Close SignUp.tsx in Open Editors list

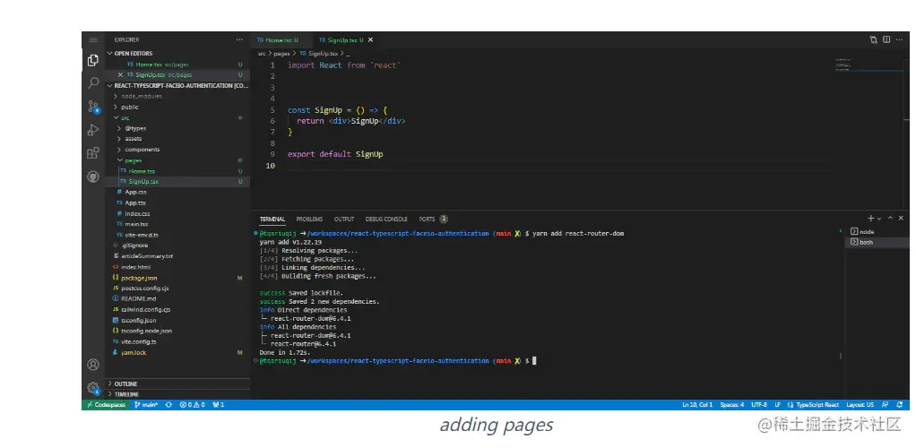pos(121,75)
